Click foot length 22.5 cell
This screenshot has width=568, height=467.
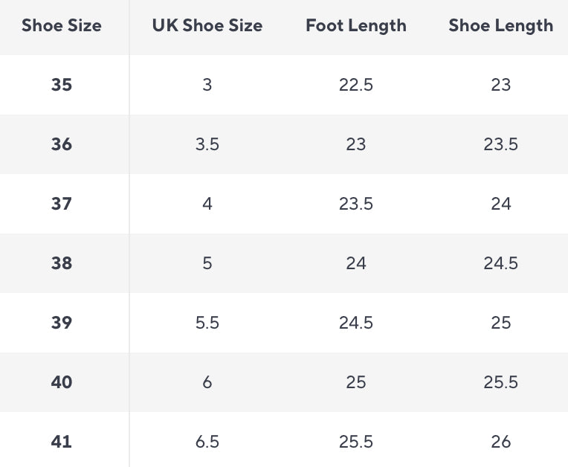click(x=355, y=85)
